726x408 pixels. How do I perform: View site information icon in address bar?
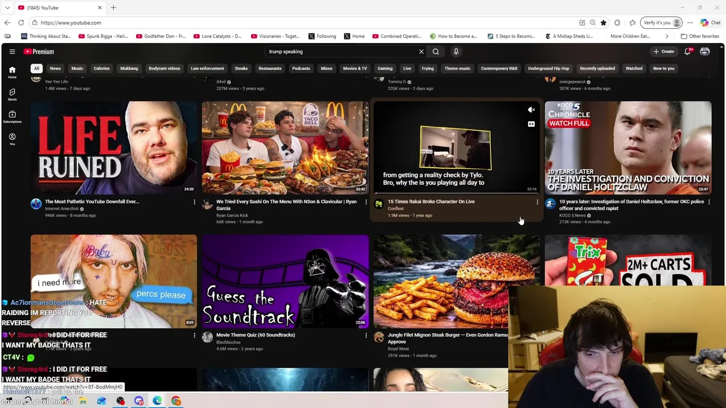coord(35,23)
